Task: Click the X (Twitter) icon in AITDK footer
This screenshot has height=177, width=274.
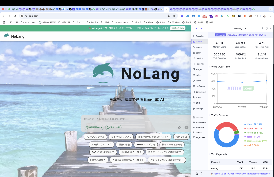Action: point(197,174)
